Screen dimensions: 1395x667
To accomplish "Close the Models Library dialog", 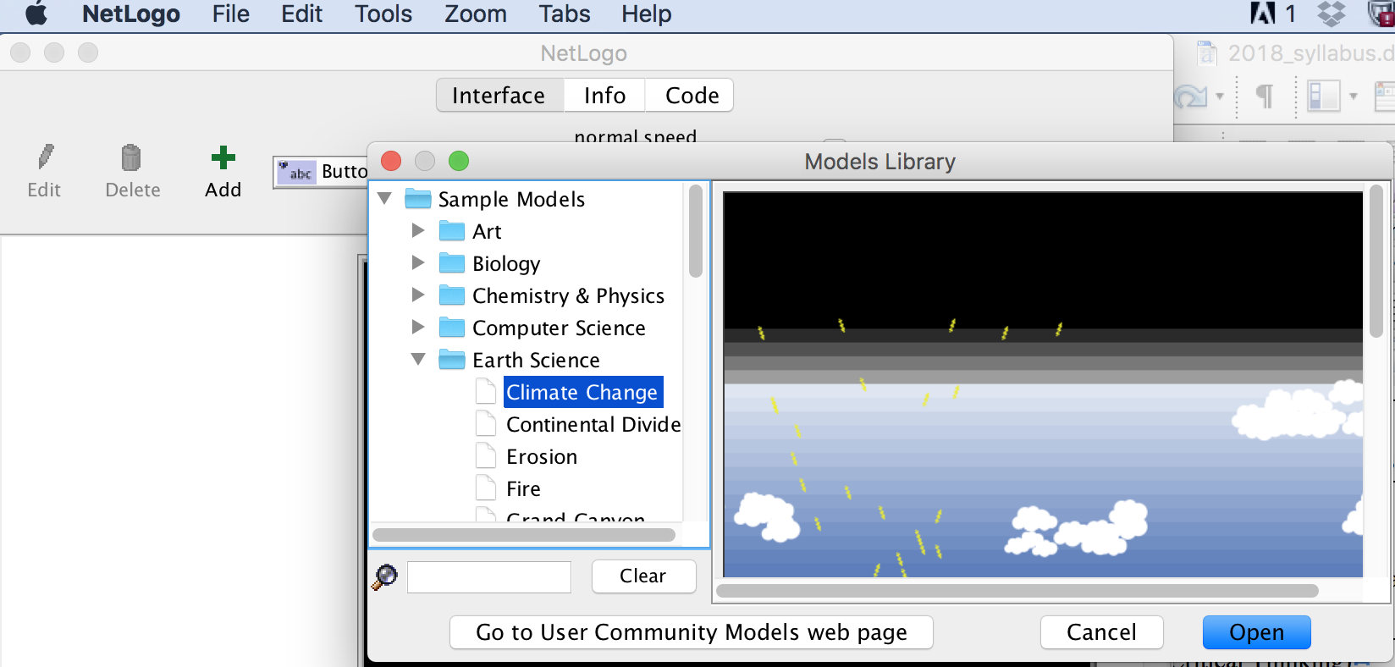I will 391,161.
